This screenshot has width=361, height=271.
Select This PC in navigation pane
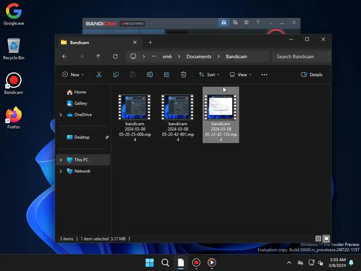coord(83,160)
